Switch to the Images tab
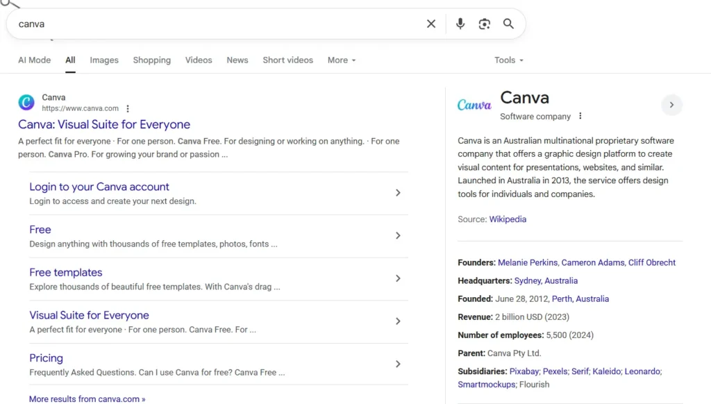The height and width of the screenshot is (404, 711). (104, 60)
